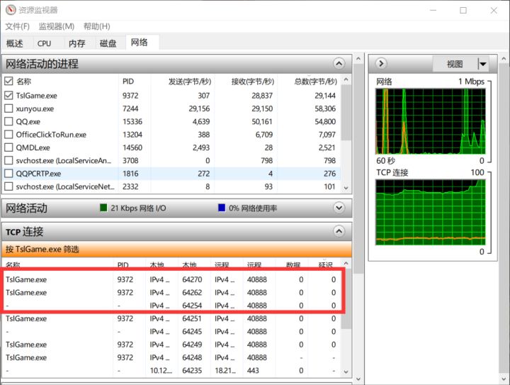Check the svchost.exe (LocalServiceAn...) checkbox
This screenshot has width=510, height=385.
[8, 160]
